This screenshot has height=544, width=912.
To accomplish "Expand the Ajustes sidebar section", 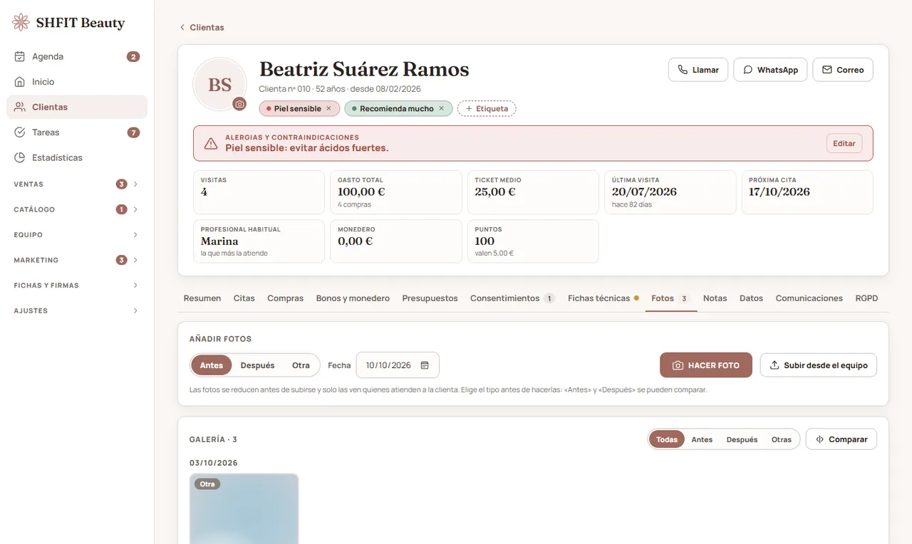I will tap(77, 310).
